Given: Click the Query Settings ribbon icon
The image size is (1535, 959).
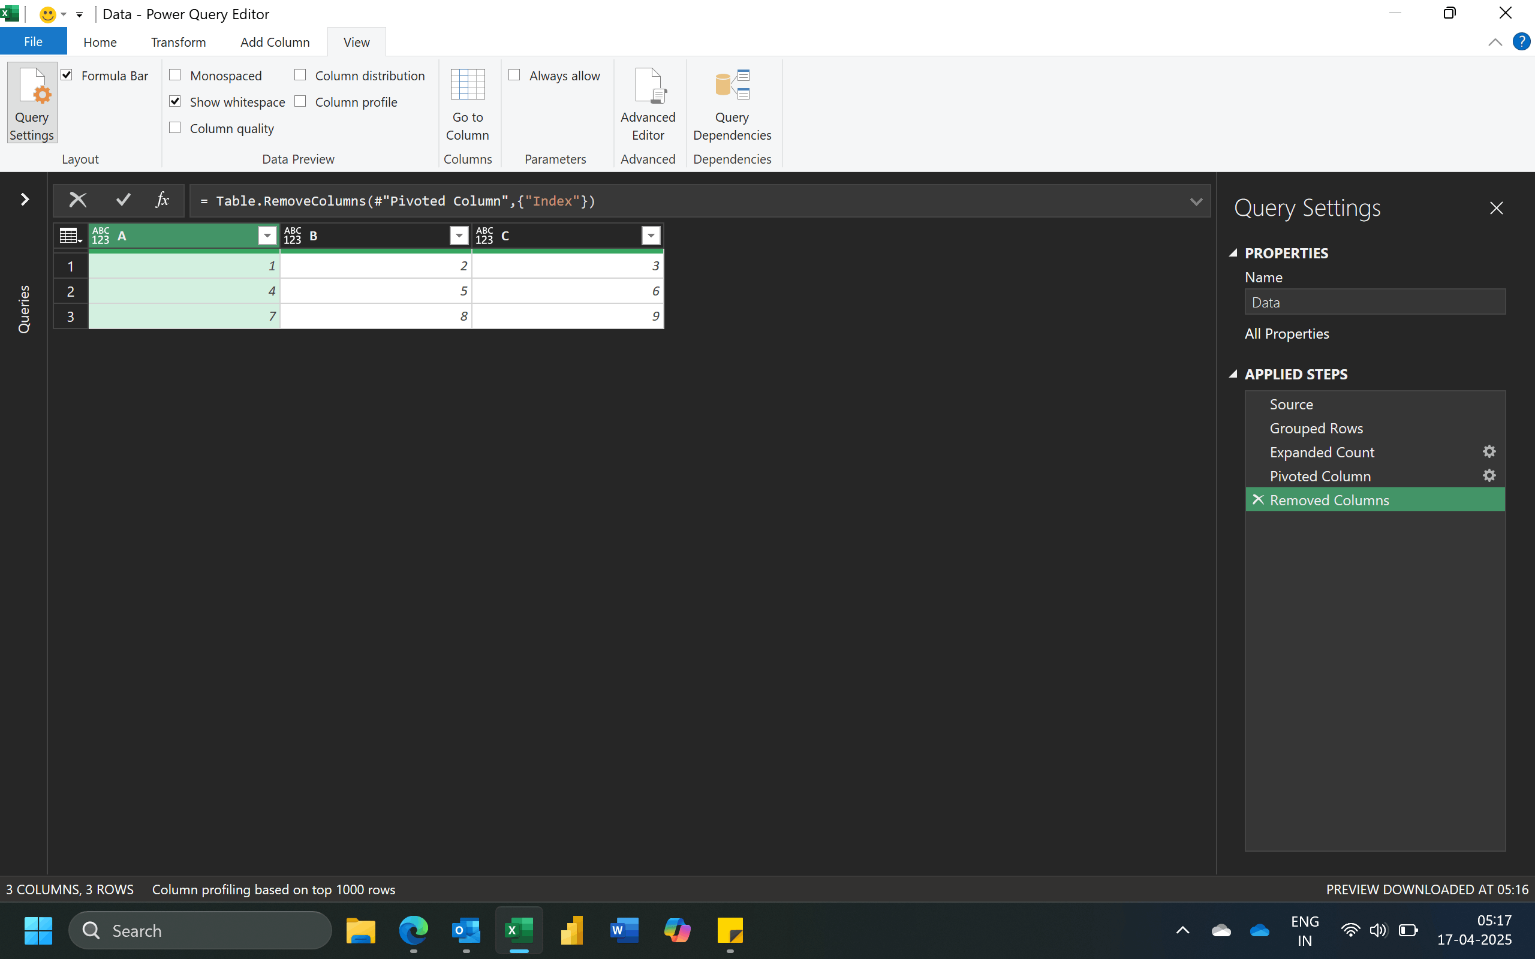Looking at the screenshot, I should click(32, 102).
